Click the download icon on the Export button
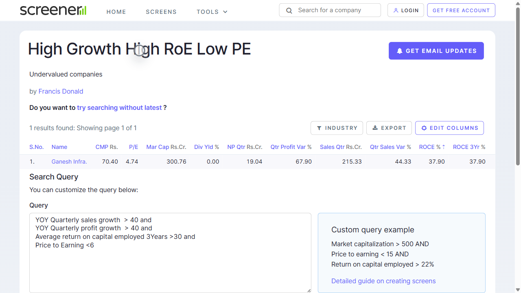 tap(374, 128)
